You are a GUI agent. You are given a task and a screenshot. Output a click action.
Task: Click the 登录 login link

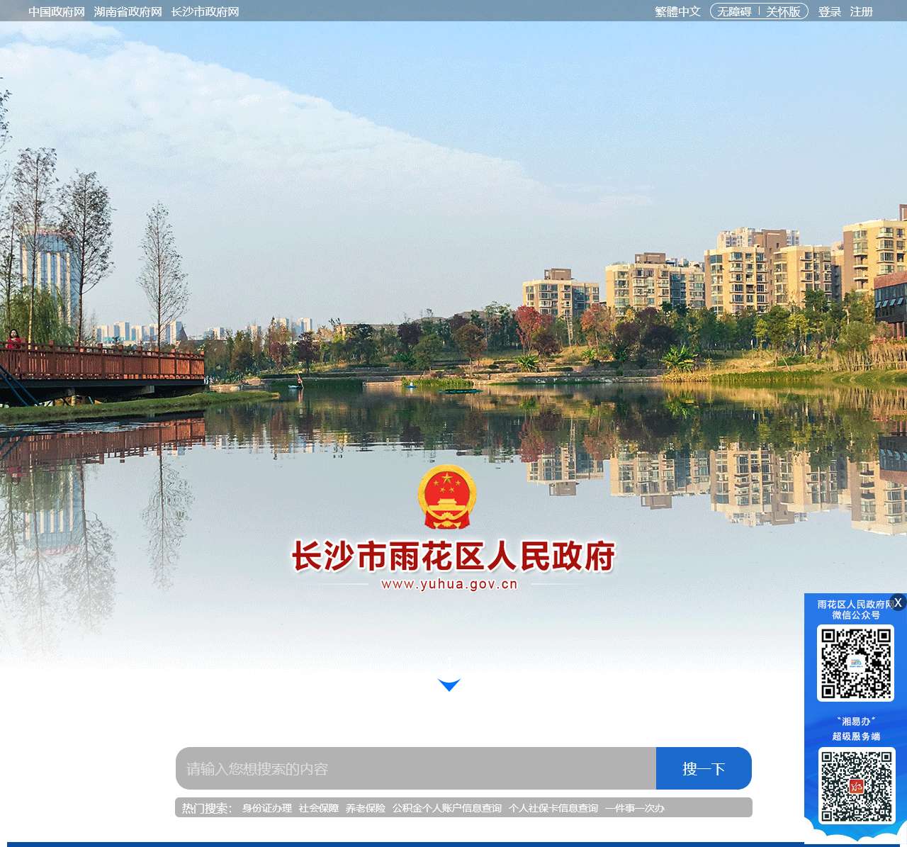coord(830,12)
